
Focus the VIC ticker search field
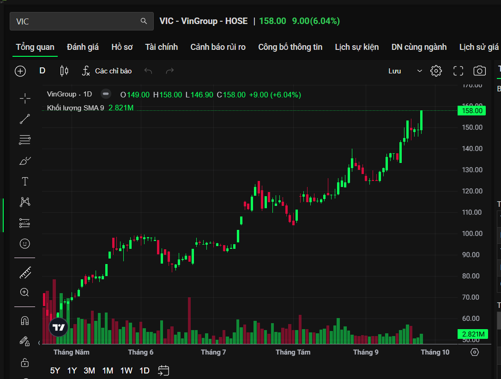click(81, 21)
